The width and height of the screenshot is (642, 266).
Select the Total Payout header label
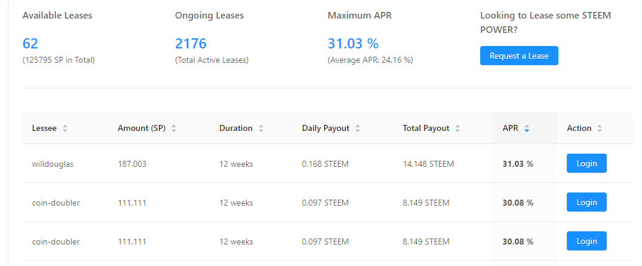tap(426, 129)
